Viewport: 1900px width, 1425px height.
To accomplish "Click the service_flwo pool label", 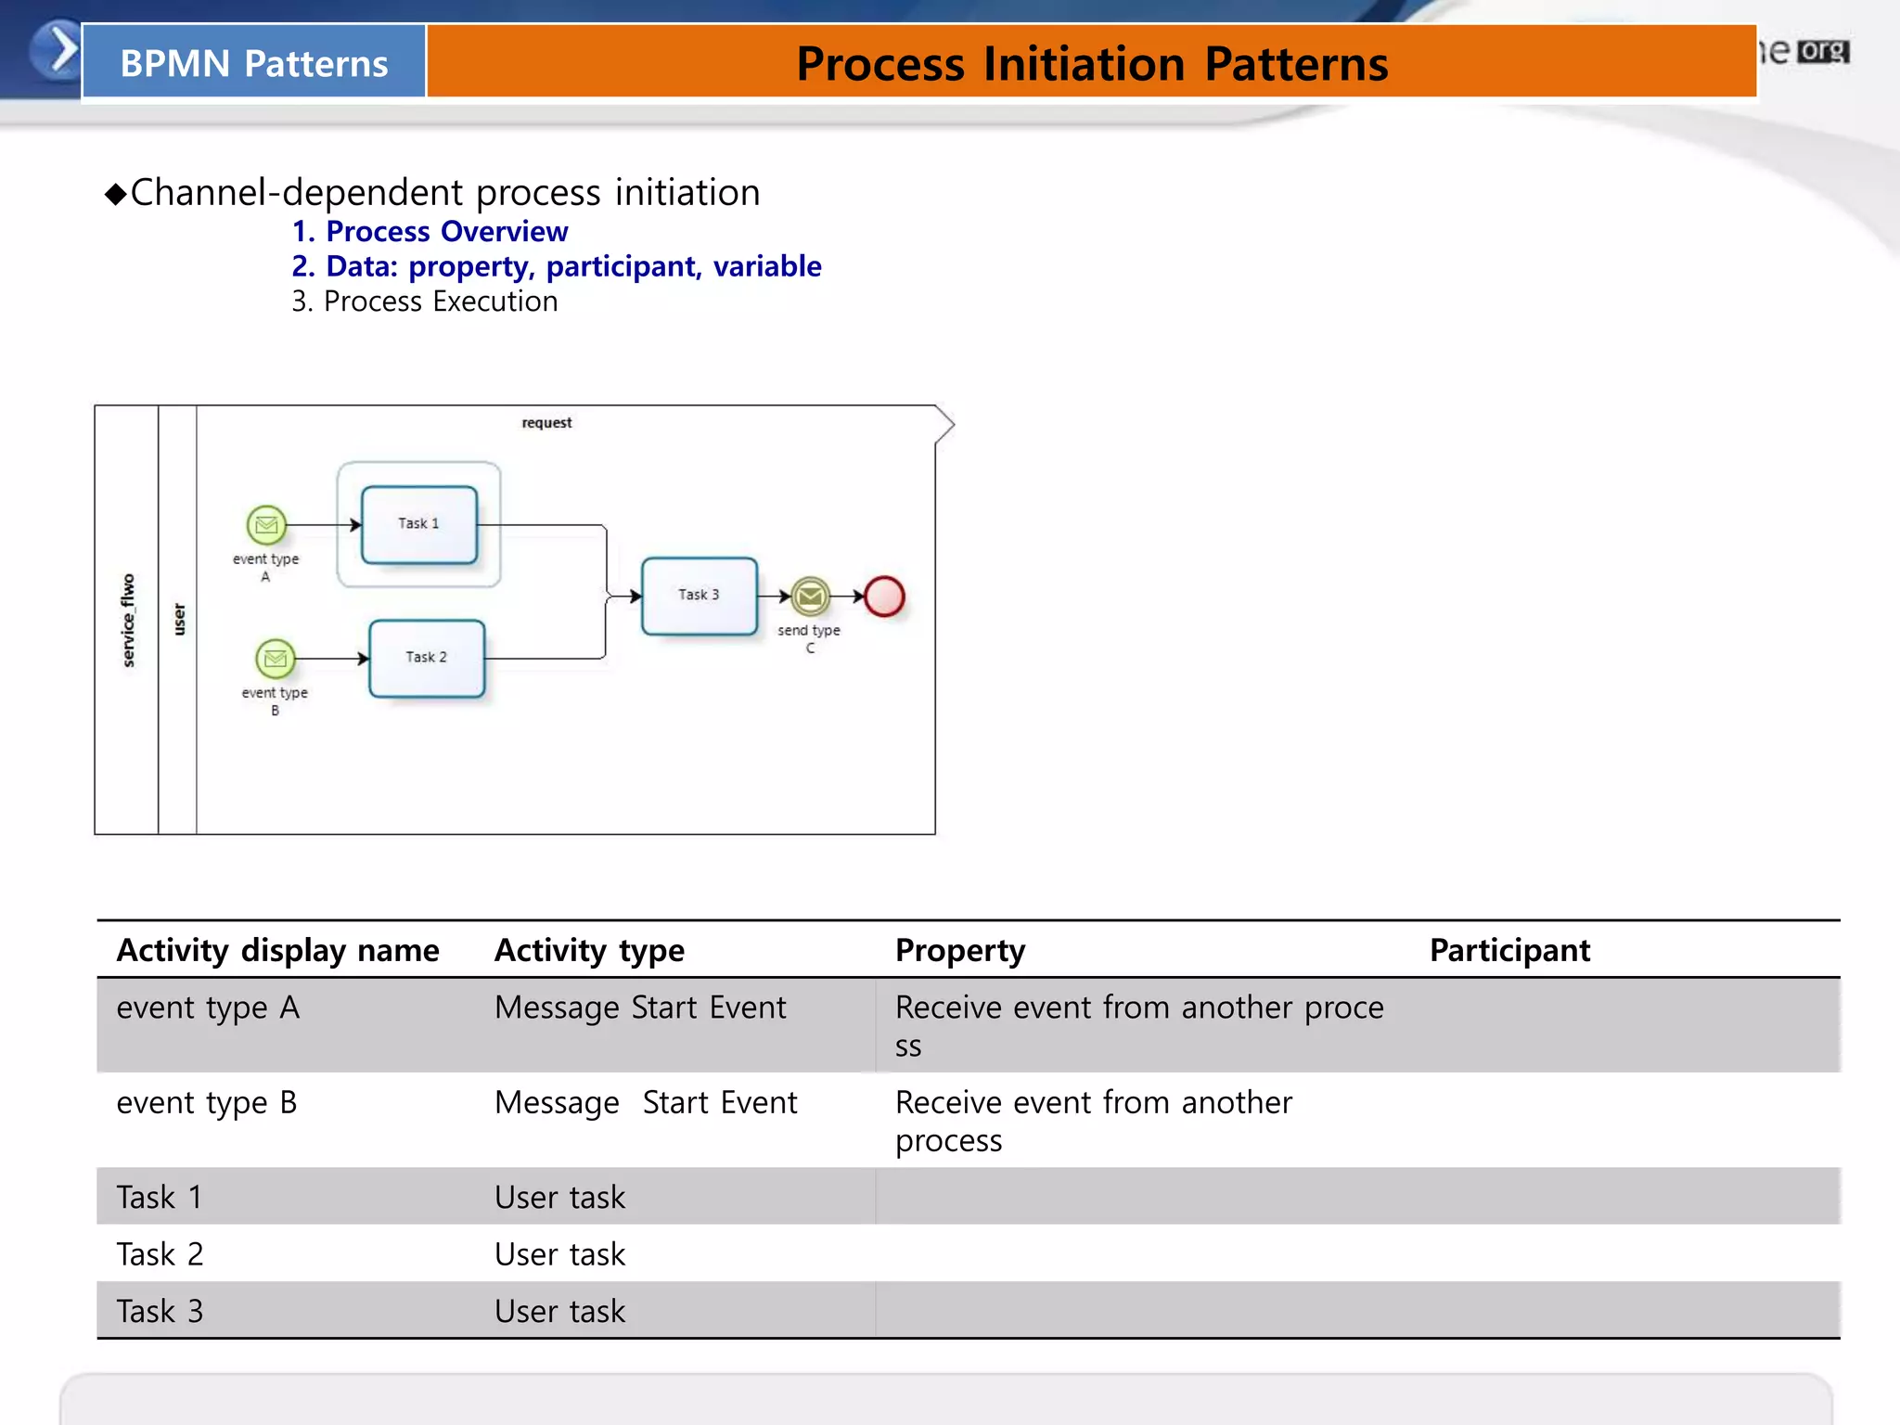I will pyautogui.click(x=128, y=620).
